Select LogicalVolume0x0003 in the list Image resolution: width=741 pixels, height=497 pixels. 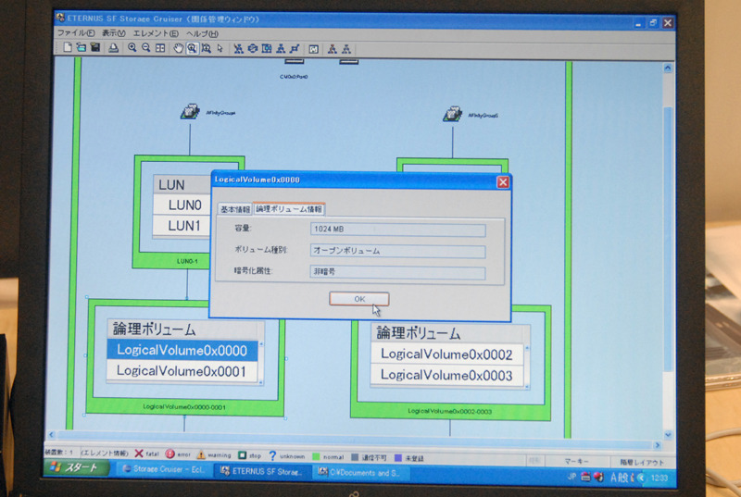[x=446, y=376]
